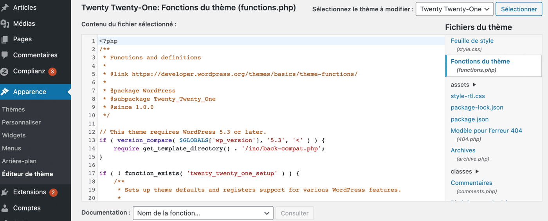Screen dimensions: 548x221
Task: Click the Pages icon in sidebar
Action: 5,39
